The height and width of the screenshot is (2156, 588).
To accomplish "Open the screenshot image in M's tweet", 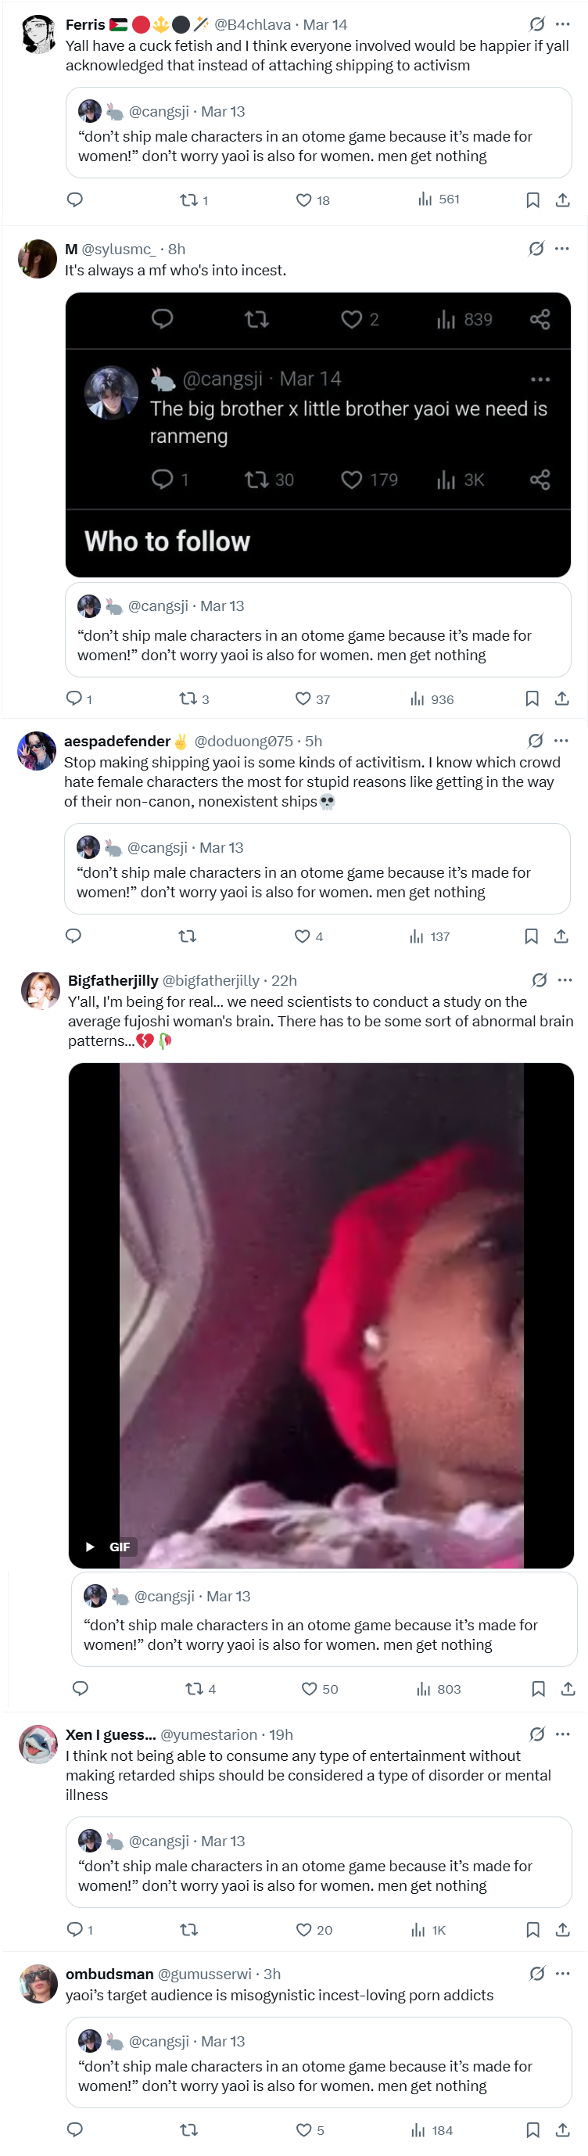I will [x=317, y=434].
